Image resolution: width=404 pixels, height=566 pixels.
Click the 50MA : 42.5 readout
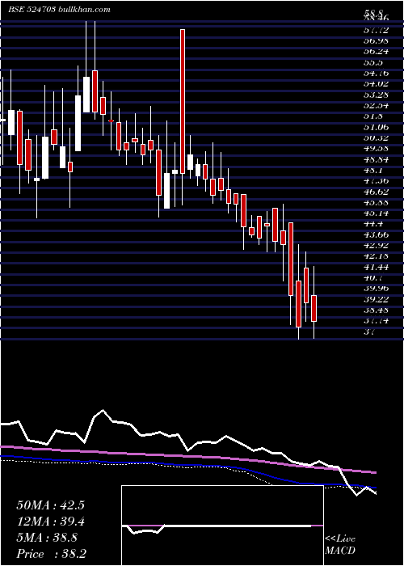(x=50, y=505)
